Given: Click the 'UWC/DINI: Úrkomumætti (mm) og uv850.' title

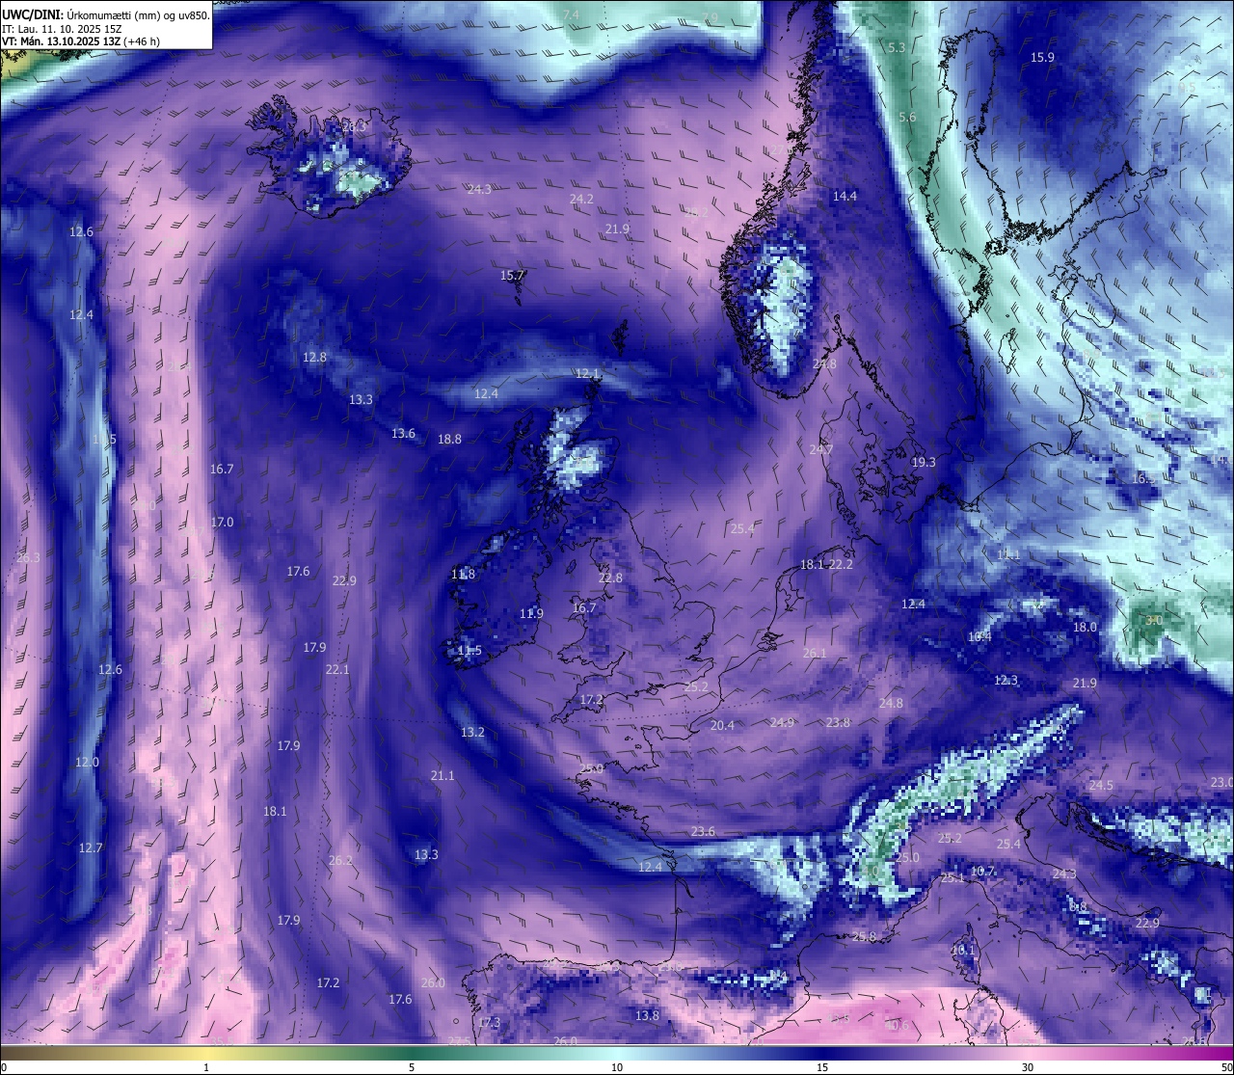Looking at the screenshot, I should point(105,14).
